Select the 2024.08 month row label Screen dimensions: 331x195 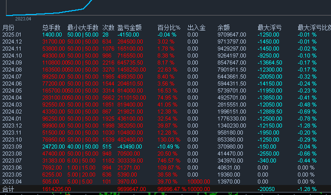coord(12,69)
